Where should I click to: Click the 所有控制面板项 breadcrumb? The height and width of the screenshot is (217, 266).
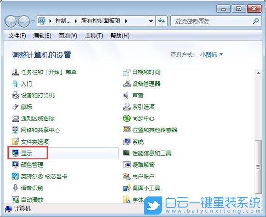coord(101,21)
